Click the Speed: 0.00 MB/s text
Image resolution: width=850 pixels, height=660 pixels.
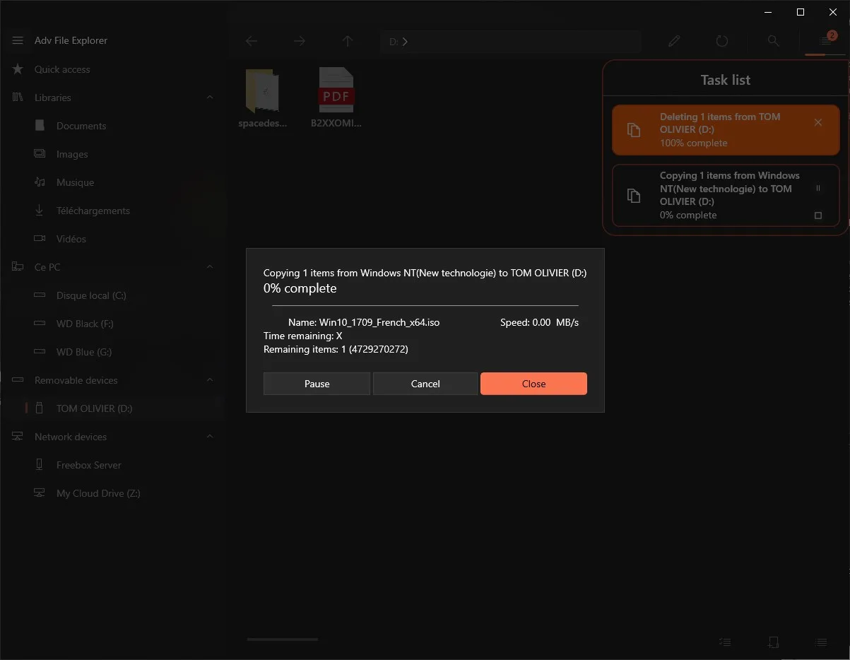point(539,322)
